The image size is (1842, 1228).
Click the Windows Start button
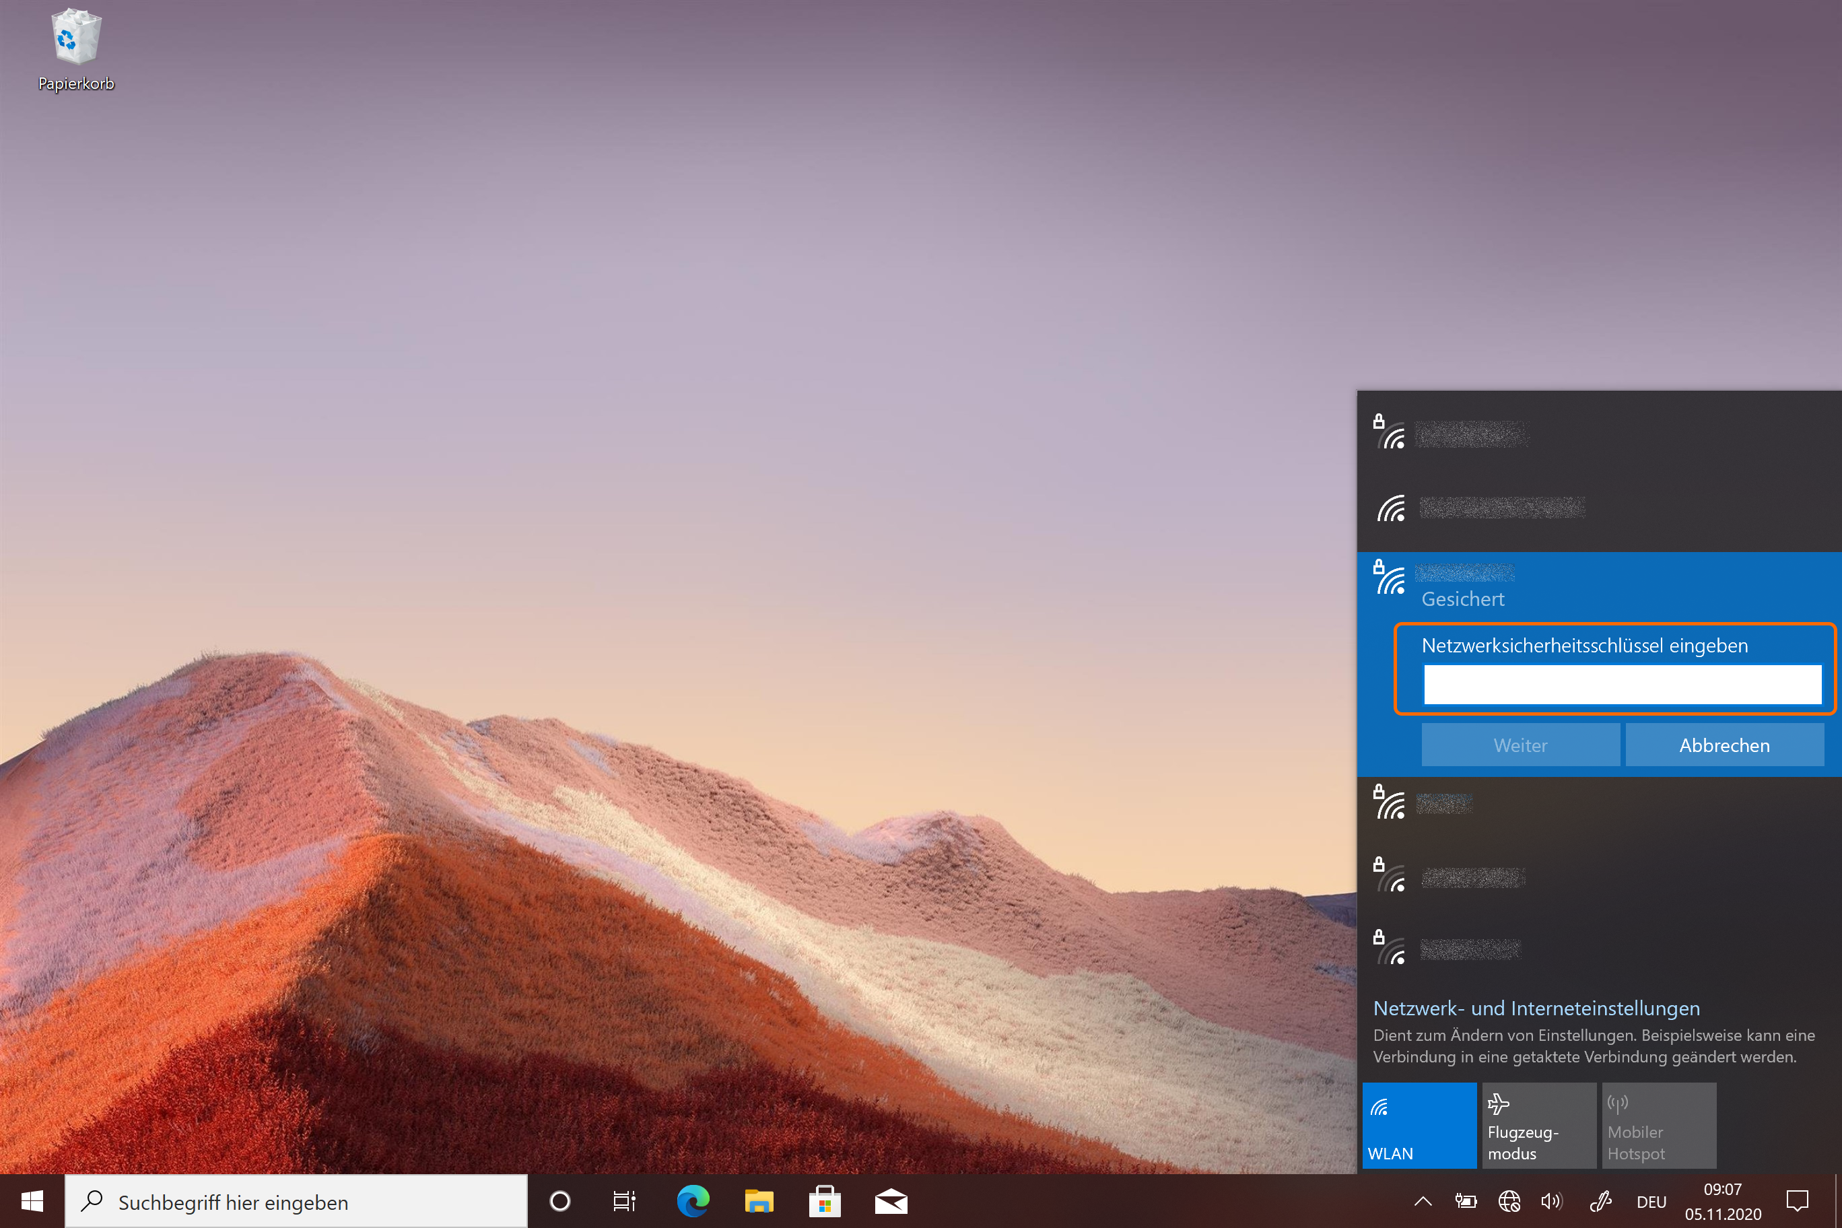(32, 1200)
